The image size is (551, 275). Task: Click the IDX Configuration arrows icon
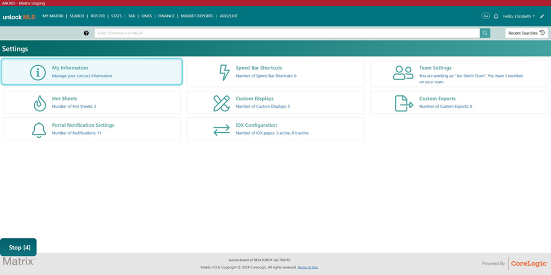[x=222, y=130]
